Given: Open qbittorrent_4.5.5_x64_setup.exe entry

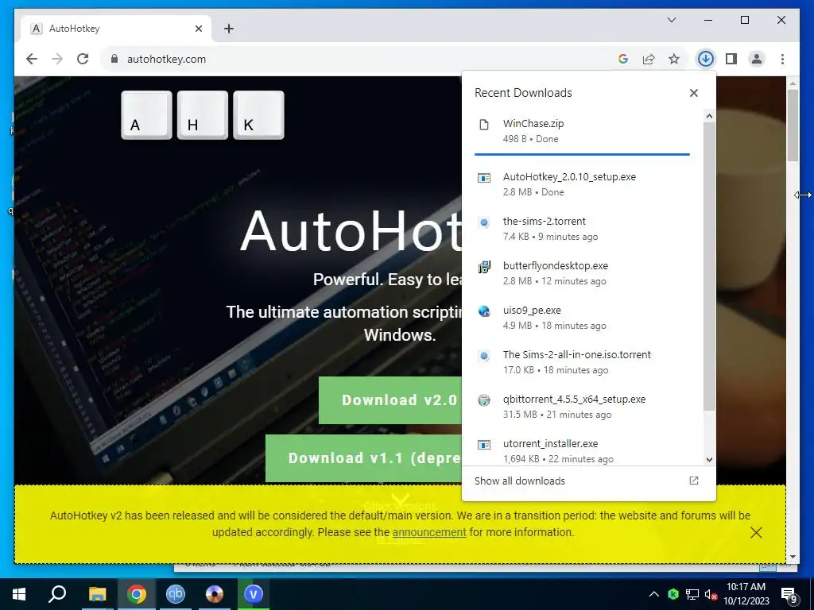Looking at the screenshot, I should (x=582, y=407).
